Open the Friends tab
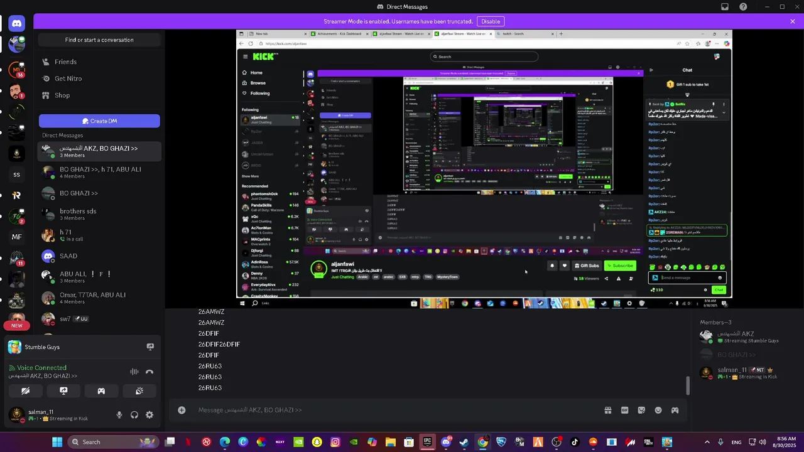The width and height of the screenshot is (804, 452). pos(99,62)
